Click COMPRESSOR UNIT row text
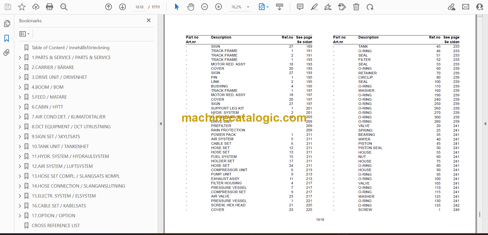 pyautogui.click(x=229, y=170)
